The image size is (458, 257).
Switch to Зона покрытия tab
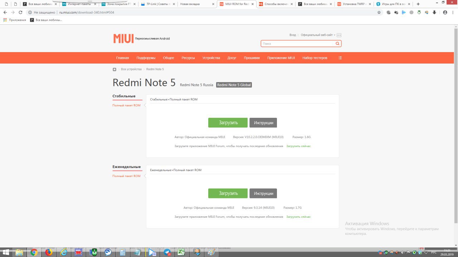coord(118,4)
